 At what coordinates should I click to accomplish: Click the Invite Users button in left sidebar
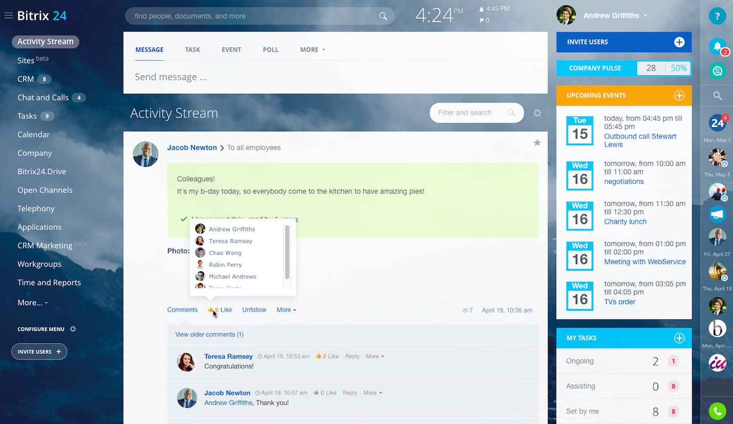click(x=39, y=352)
